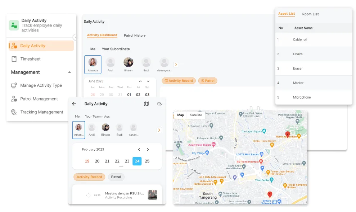Screen dimensions: 356x212
Task: Expand the June 2023 calendar chevron down
Action: click(x=140, y=81)
